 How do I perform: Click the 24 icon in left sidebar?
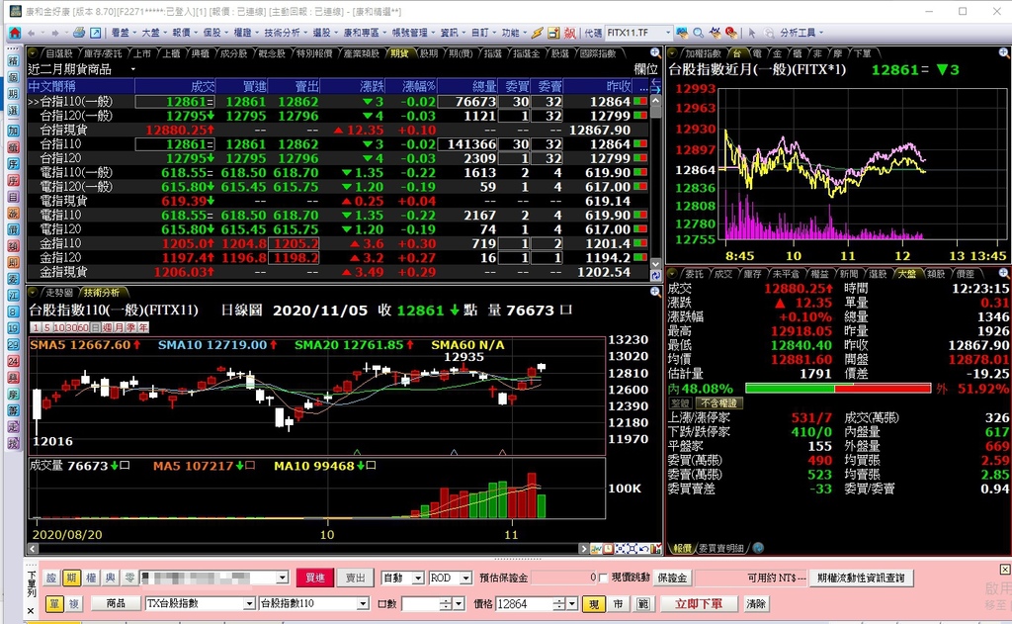pos(13,361)
